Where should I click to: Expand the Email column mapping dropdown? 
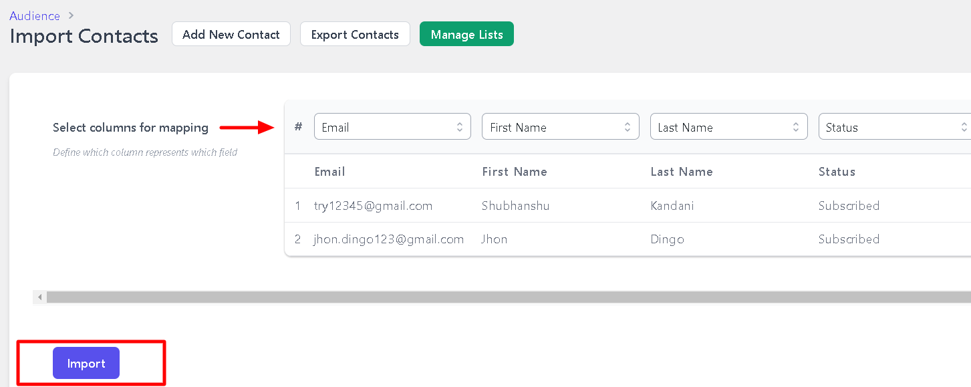(392, 126)
